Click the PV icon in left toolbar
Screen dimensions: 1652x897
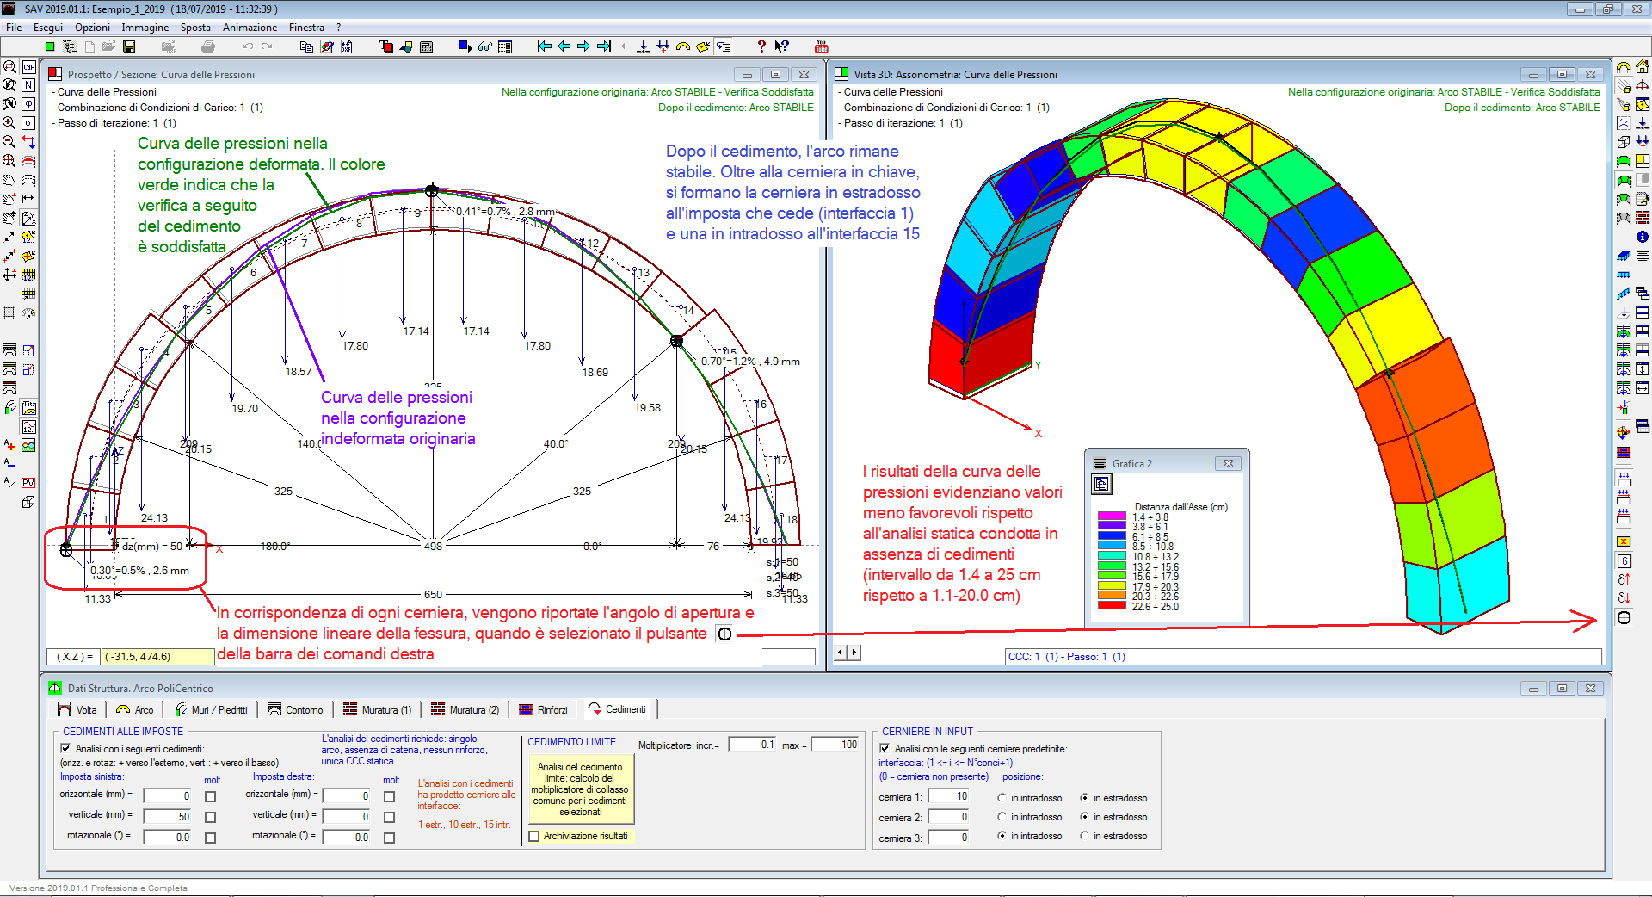[28, 483]
